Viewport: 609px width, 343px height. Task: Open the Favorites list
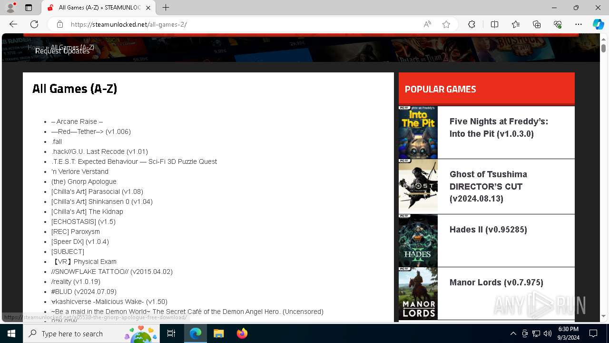tap(516, 24)
